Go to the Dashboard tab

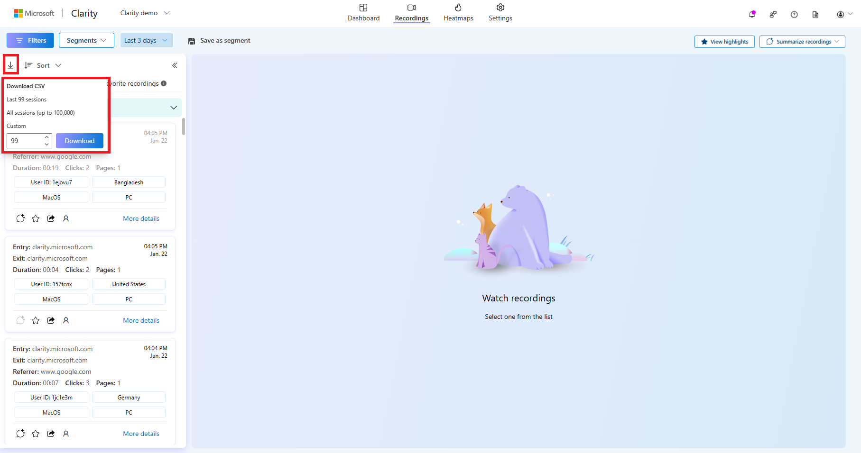[364, 13]
